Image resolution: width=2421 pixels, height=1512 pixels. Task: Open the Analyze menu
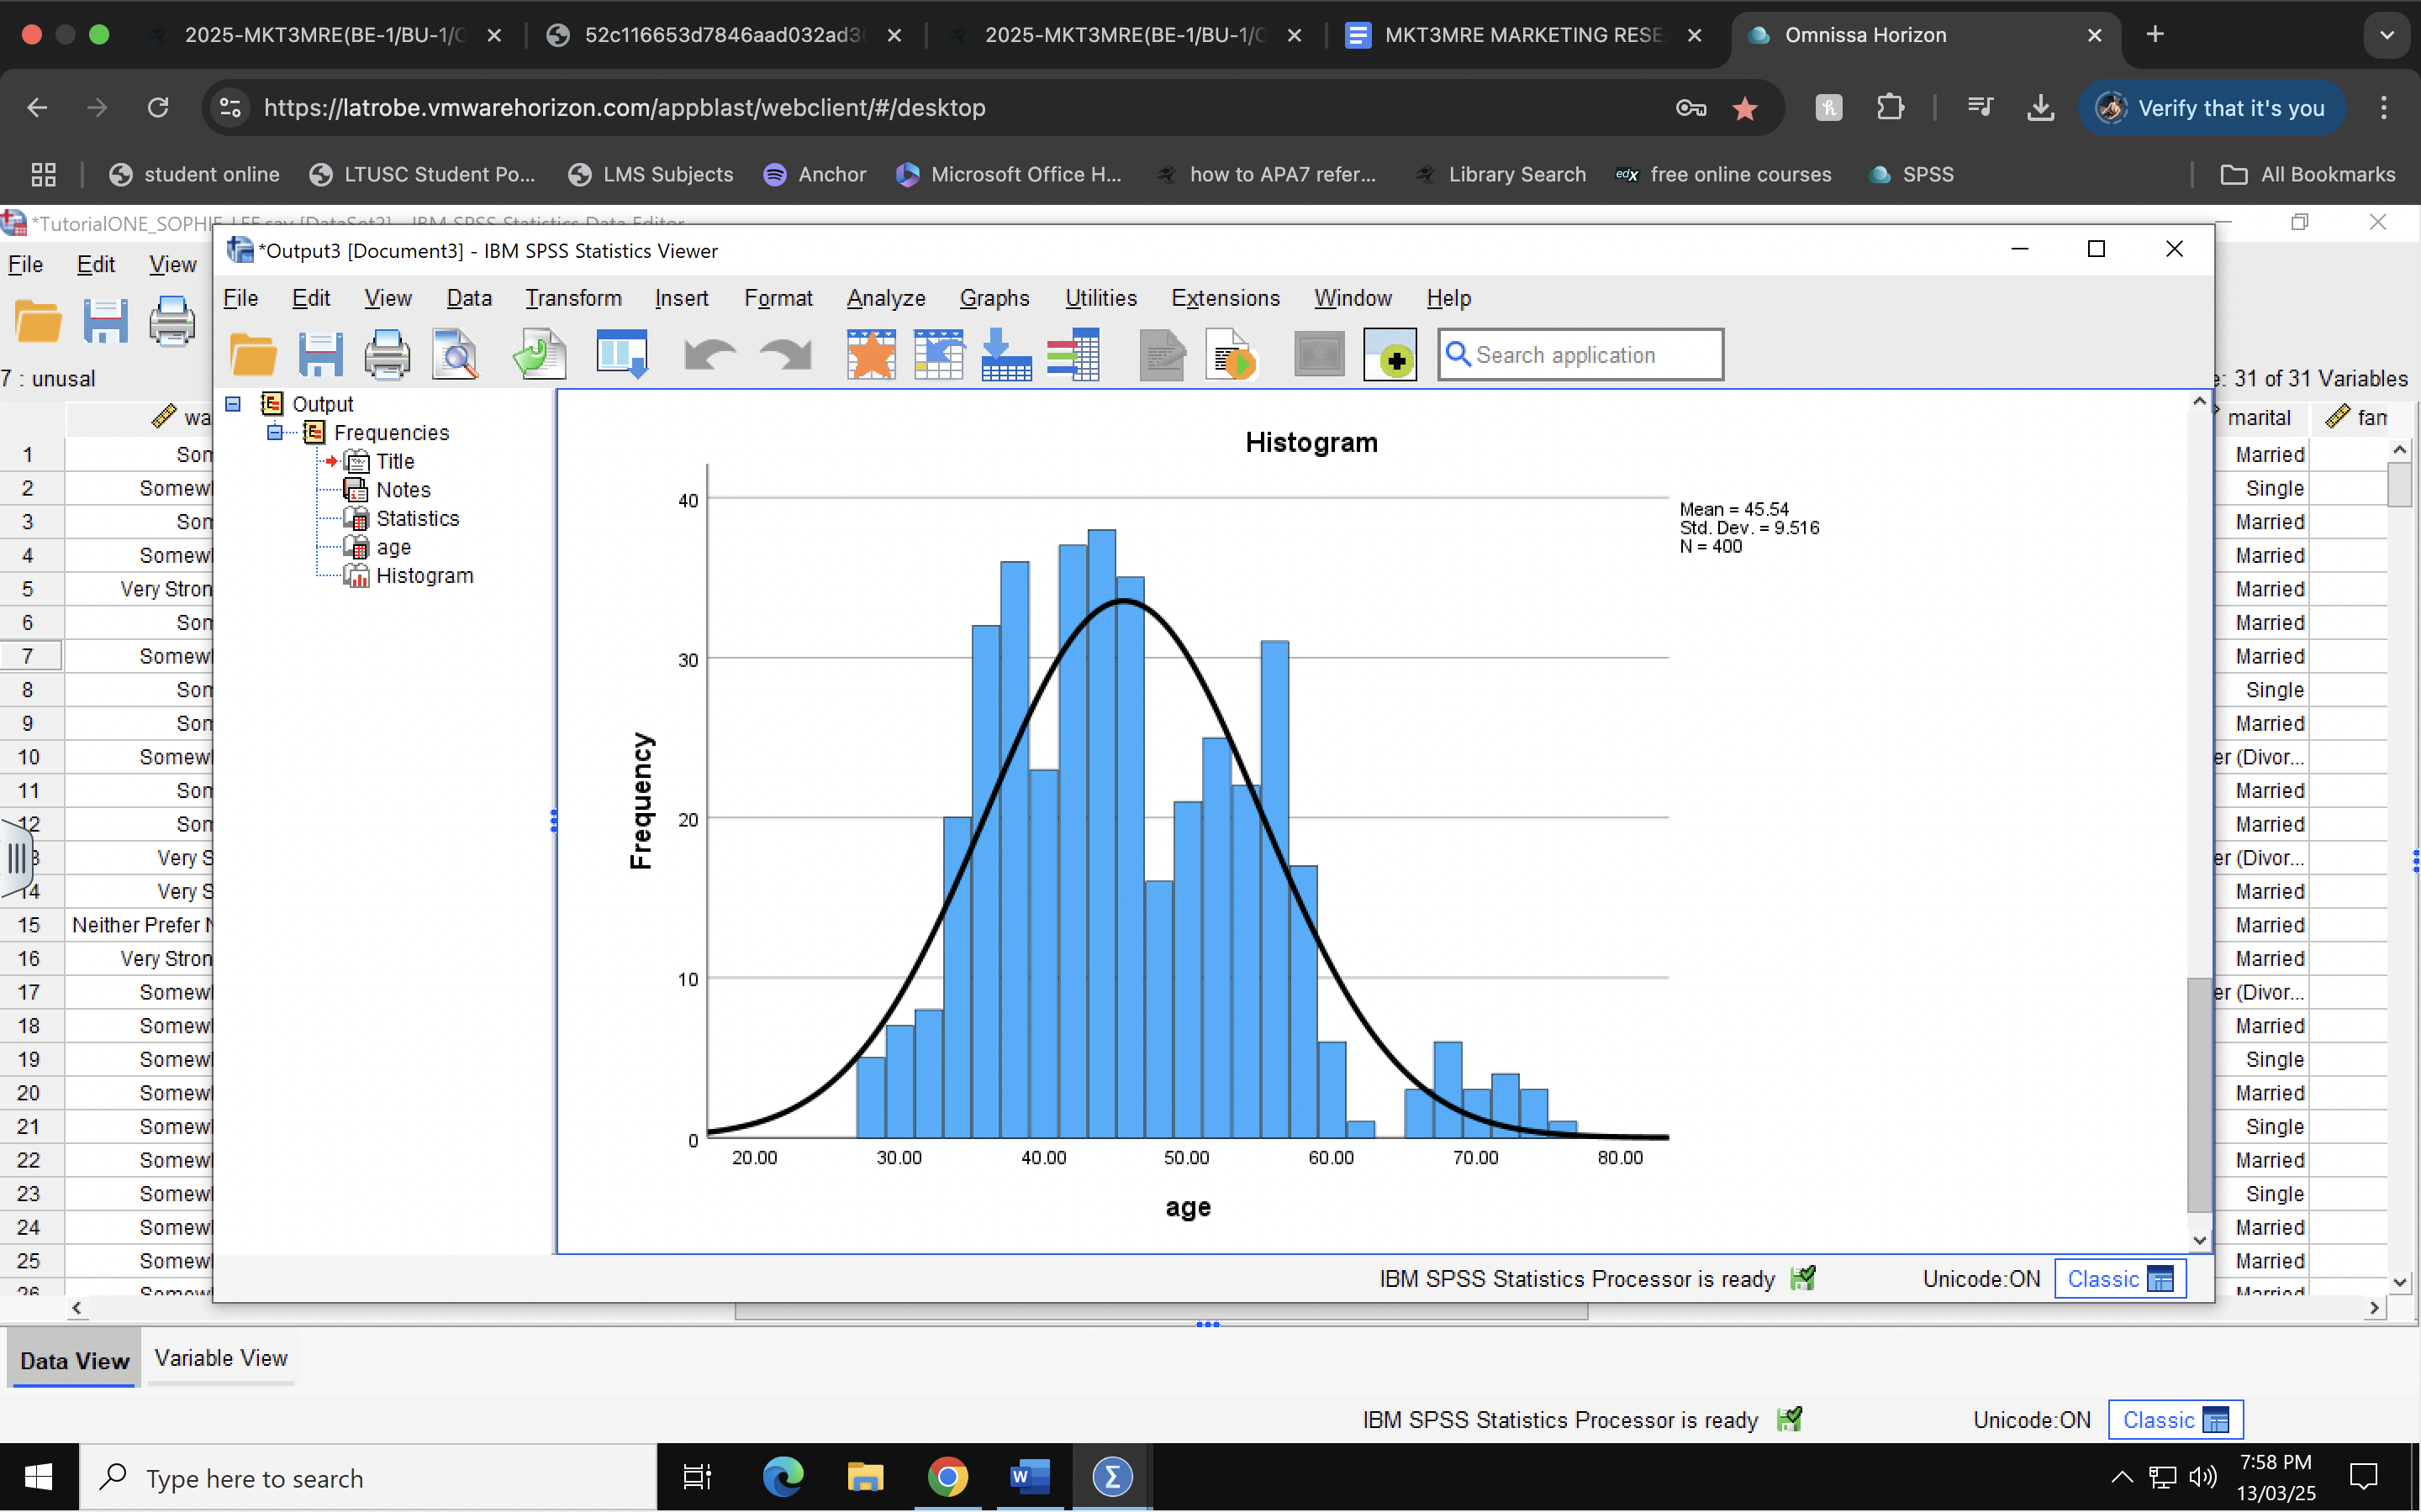point(885,298)
